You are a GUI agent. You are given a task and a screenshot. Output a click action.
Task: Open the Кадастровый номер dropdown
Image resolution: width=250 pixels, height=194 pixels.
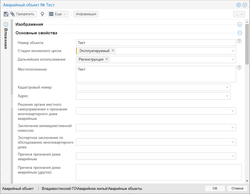click(x=227, y=87)
